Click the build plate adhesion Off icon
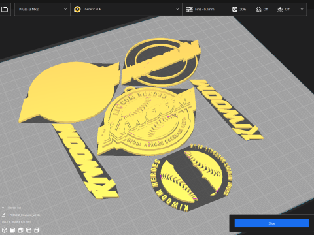The width and height of the screenshot is (314, 235). 280,9
